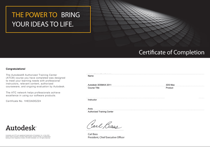Click the 'Congratulations!' heading
210x147 pixels.
point(15,69)
